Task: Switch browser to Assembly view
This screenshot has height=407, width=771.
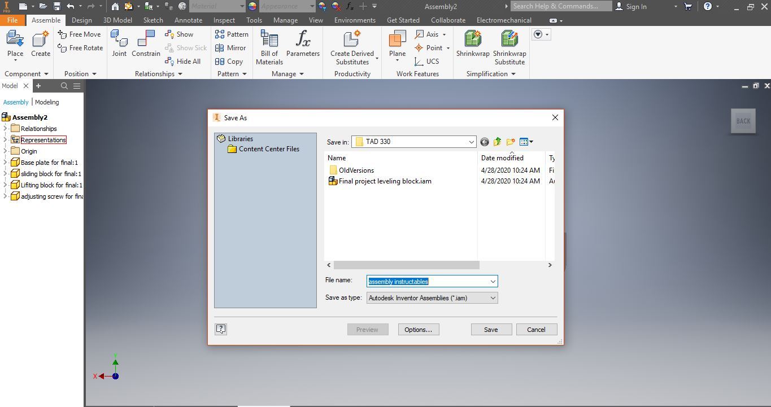Action: [x=16, y=102]
